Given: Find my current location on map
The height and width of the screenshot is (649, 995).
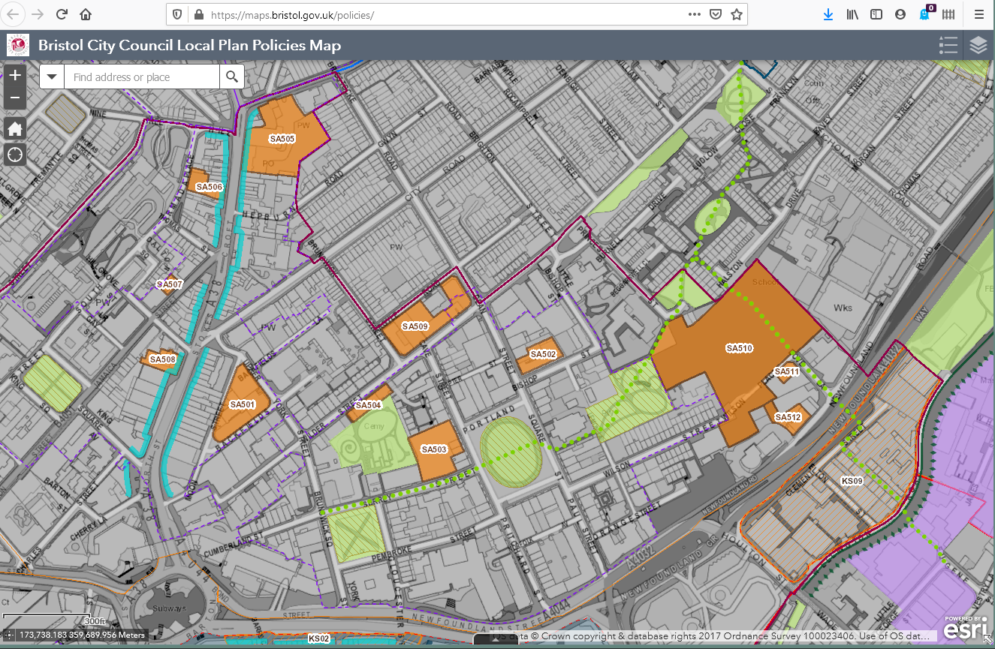Looking at the screenshot, I should [x=15, y=155].
